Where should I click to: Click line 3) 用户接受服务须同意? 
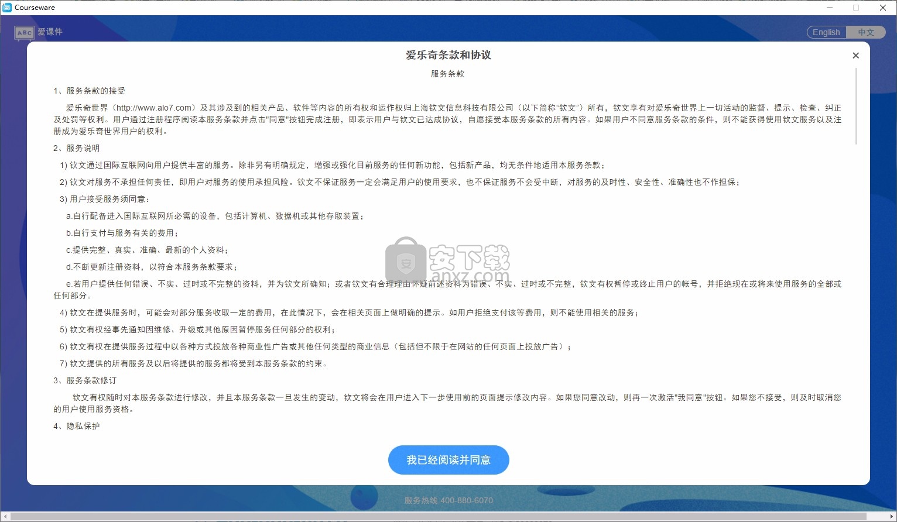coord(105,199)
